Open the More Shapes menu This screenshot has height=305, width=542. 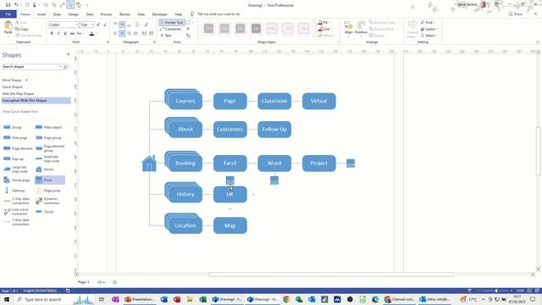tap(14, 80)
